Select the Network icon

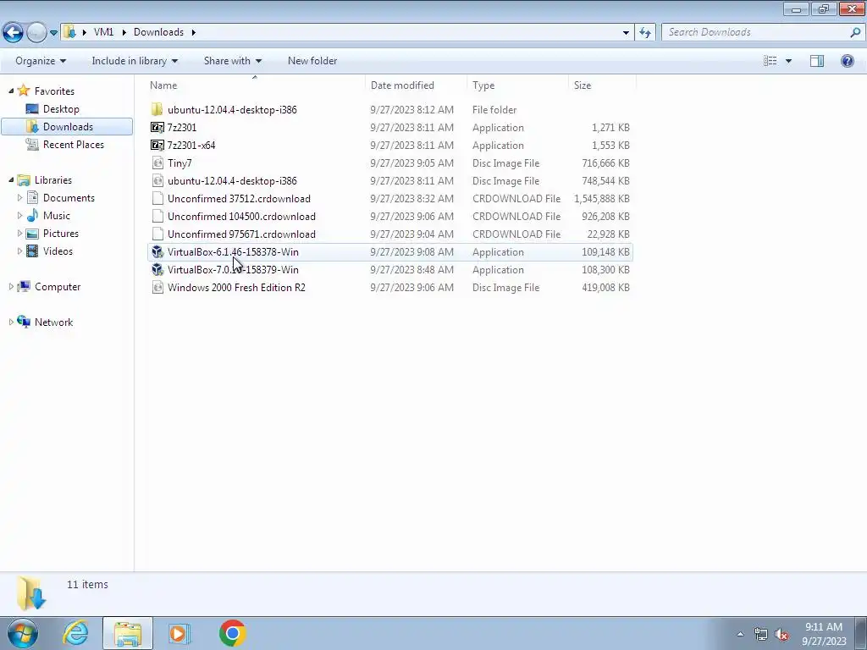point(24,322)
